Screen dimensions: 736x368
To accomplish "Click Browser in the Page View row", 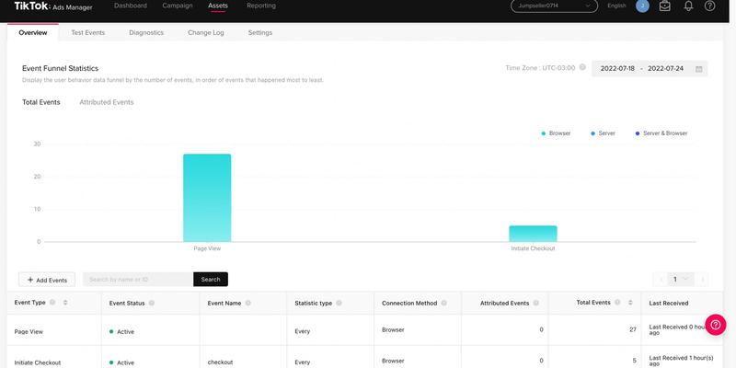I will (393, 329).
